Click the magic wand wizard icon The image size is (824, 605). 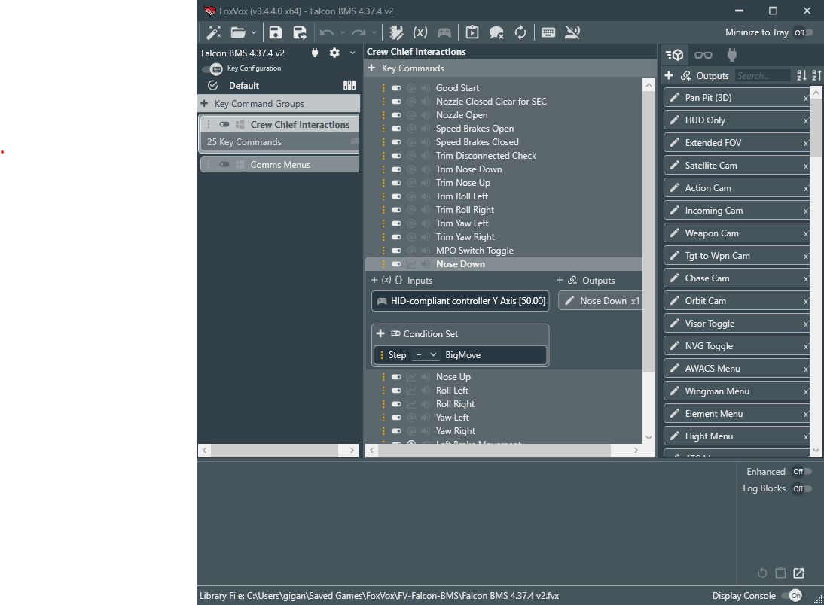[213, 32]
